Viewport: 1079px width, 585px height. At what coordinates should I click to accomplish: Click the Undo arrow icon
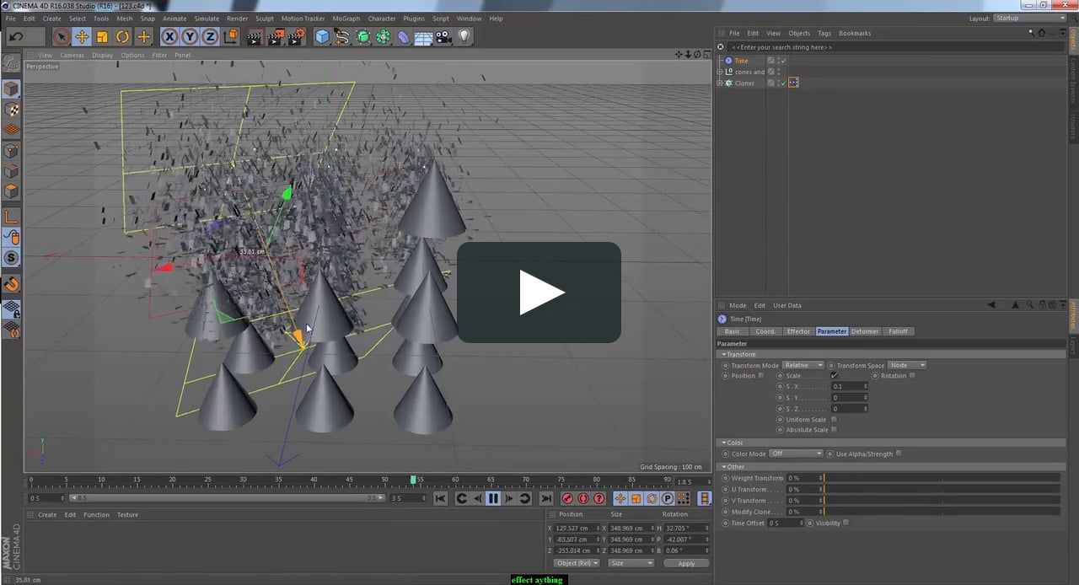tap(16, 36)
